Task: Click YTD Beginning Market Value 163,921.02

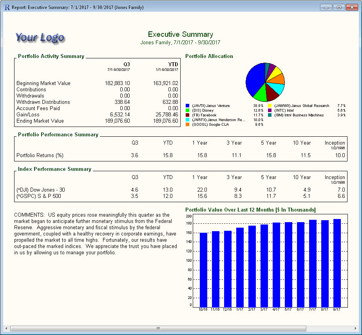Action: click(166, 83)
